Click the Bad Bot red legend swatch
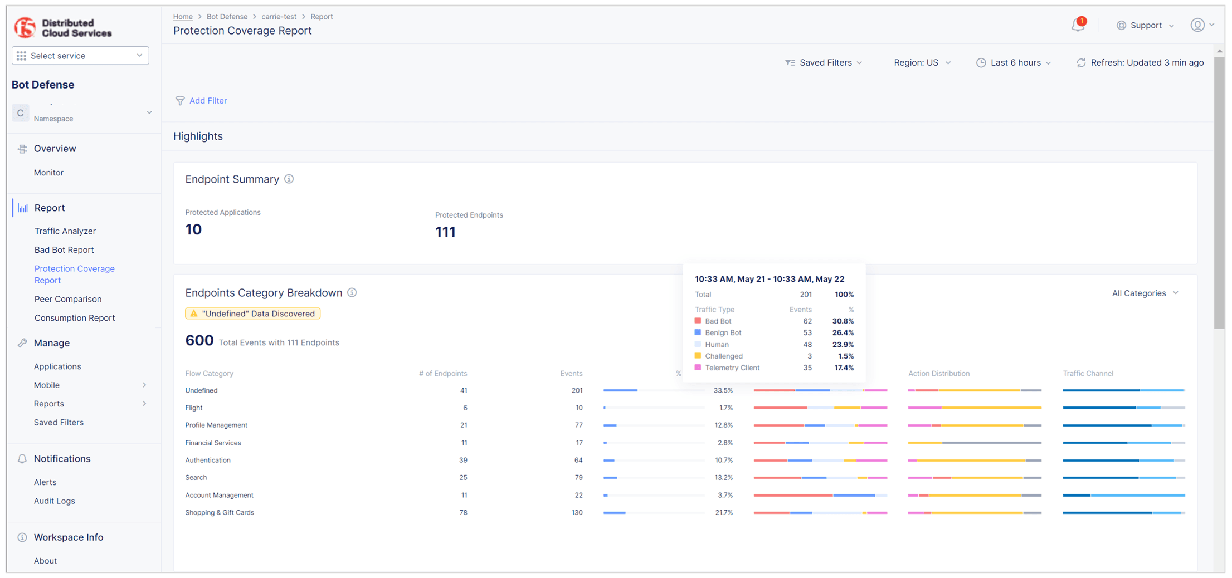 pyautogui.click(x=698, y=321)
